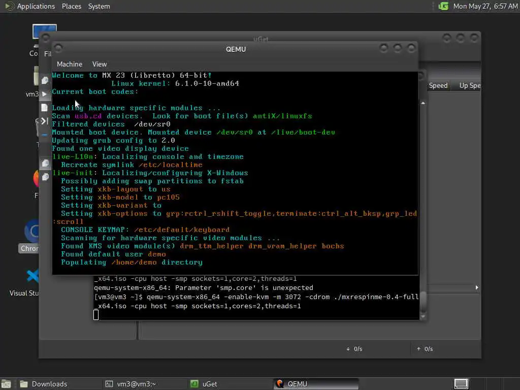
Task: Click the show desktop icon in bottom panel
Action: pos(6,384)
